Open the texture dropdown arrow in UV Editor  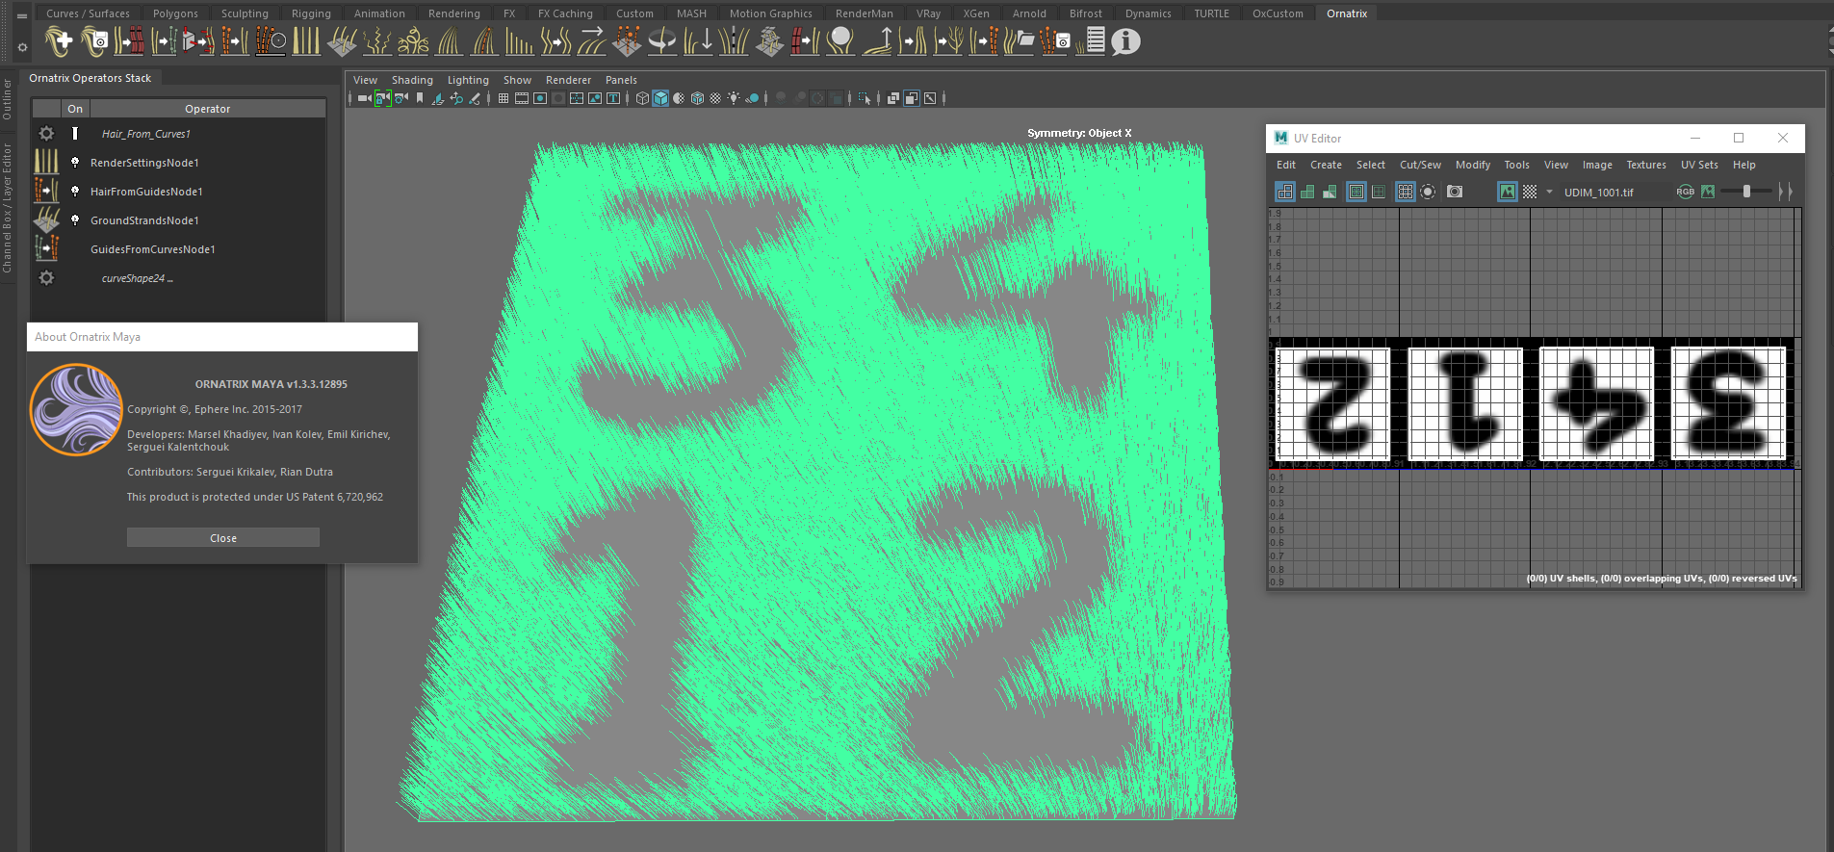pyautogui.click(x=1549, y=192)
